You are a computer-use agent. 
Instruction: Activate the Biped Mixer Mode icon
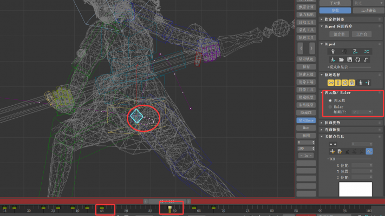coord(366,51)
